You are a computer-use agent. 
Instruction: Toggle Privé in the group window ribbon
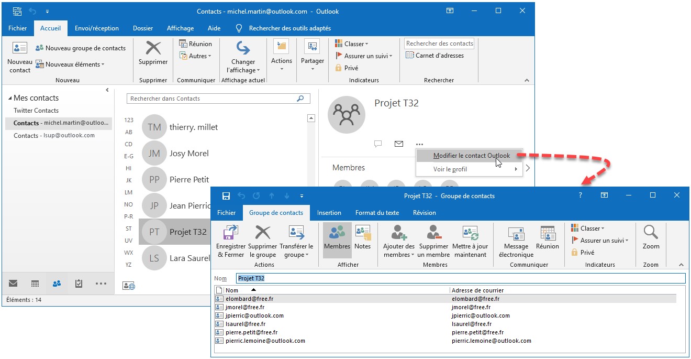(x=582, y=253)
